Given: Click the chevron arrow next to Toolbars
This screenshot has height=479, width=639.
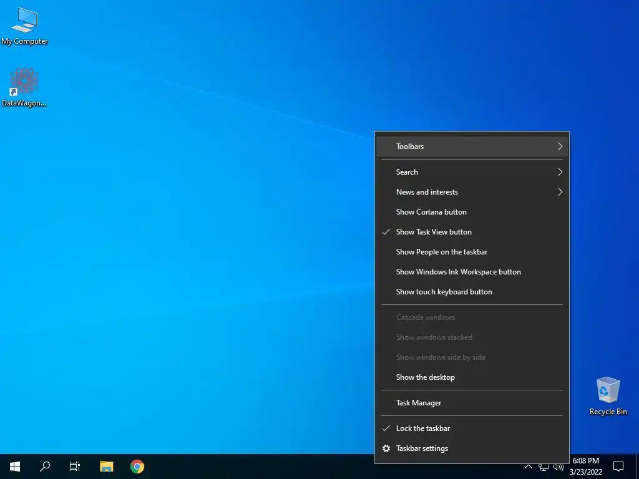Looking at the screenshot, I should 560,146.
